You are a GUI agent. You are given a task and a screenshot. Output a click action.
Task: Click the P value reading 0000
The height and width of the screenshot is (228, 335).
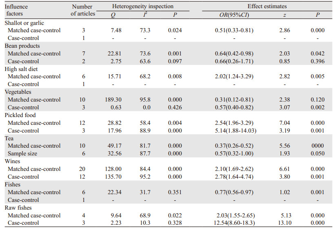(317, 146)
